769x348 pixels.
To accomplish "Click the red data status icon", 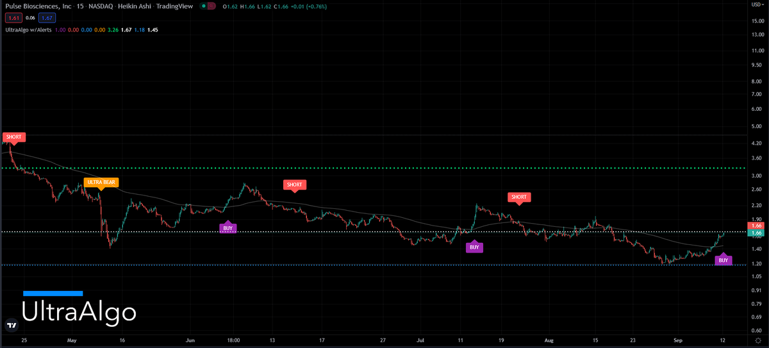I will click(x=212, y=6).
